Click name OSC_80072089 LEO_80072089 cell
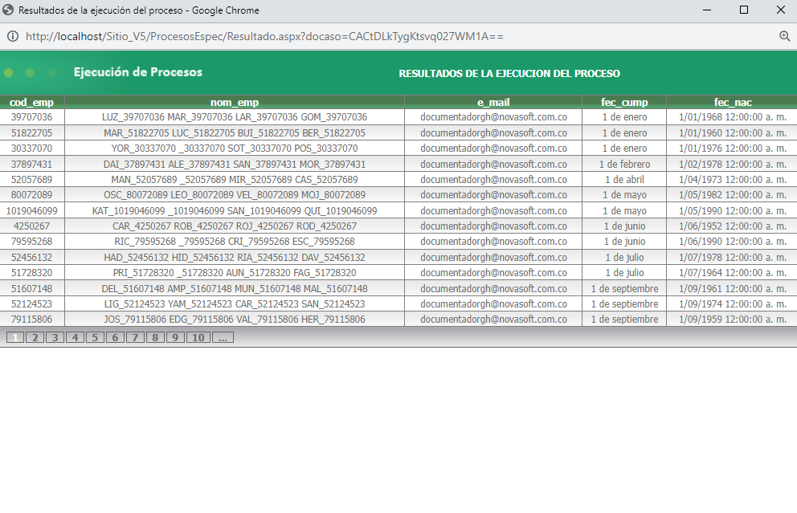Screen dimensions: 797x513 (x=235, y=194)
